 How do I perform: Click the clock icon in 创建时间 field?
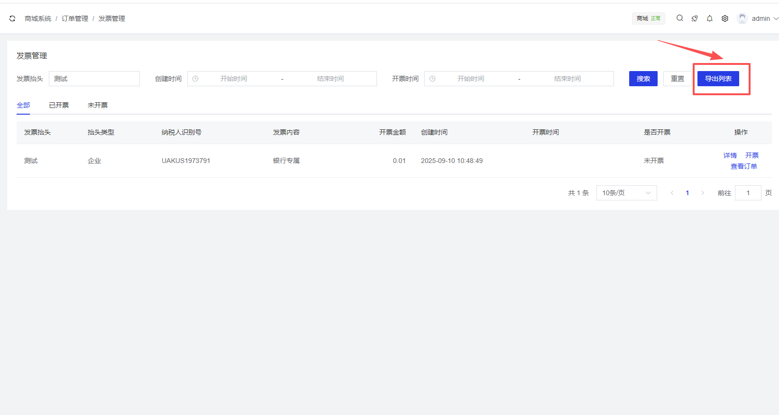click(x=195, y=79)
